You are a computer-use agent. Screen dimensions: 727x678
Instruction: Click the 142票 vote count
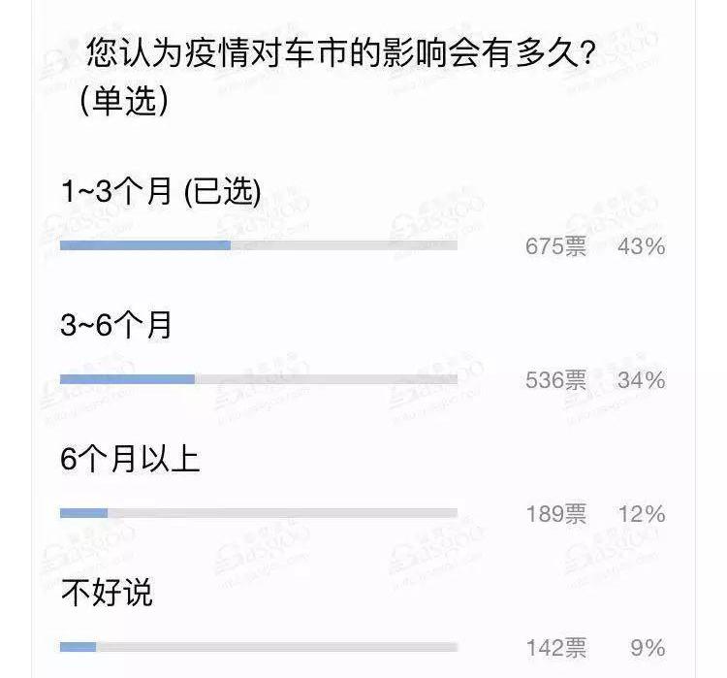(x=555, y=647)
